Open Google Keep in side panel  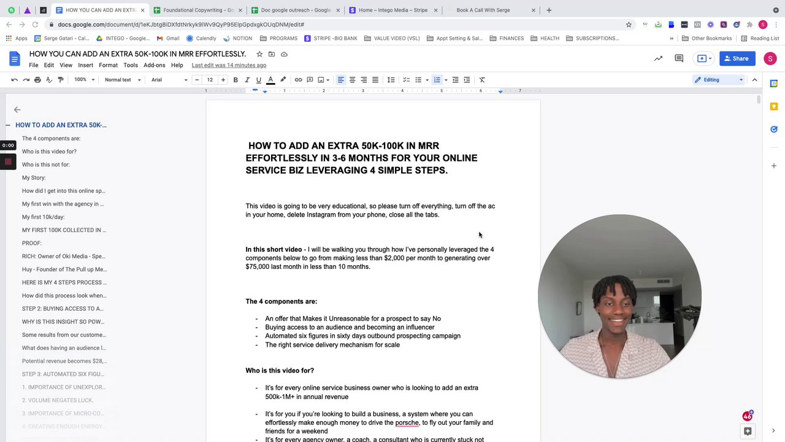(774, 107)
